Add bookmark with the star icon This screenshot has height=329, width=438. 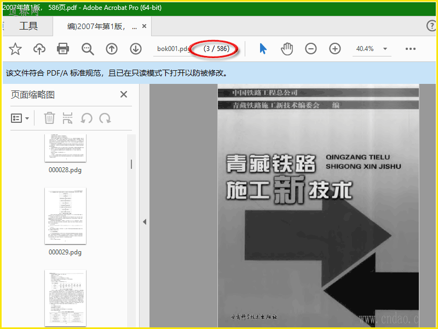pyautogui.click(x=15, y=49)
